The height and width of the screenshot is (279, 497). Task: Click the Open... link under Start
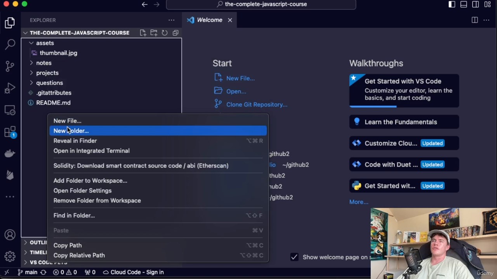click(236, 91)
